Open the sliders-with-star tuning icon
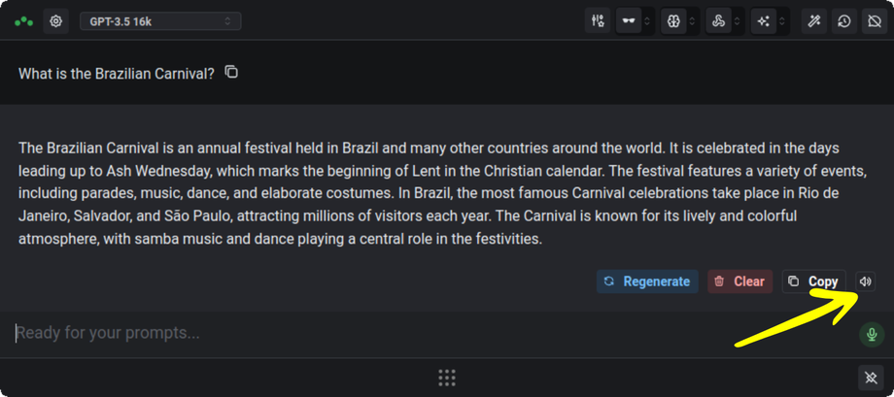894x397 pixels. [x=598, y=20]
